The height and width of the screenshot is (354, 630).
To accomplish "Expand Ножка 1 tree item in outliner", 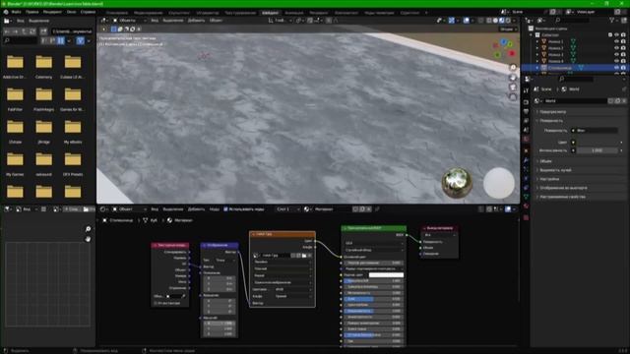I will coord(537,41).
